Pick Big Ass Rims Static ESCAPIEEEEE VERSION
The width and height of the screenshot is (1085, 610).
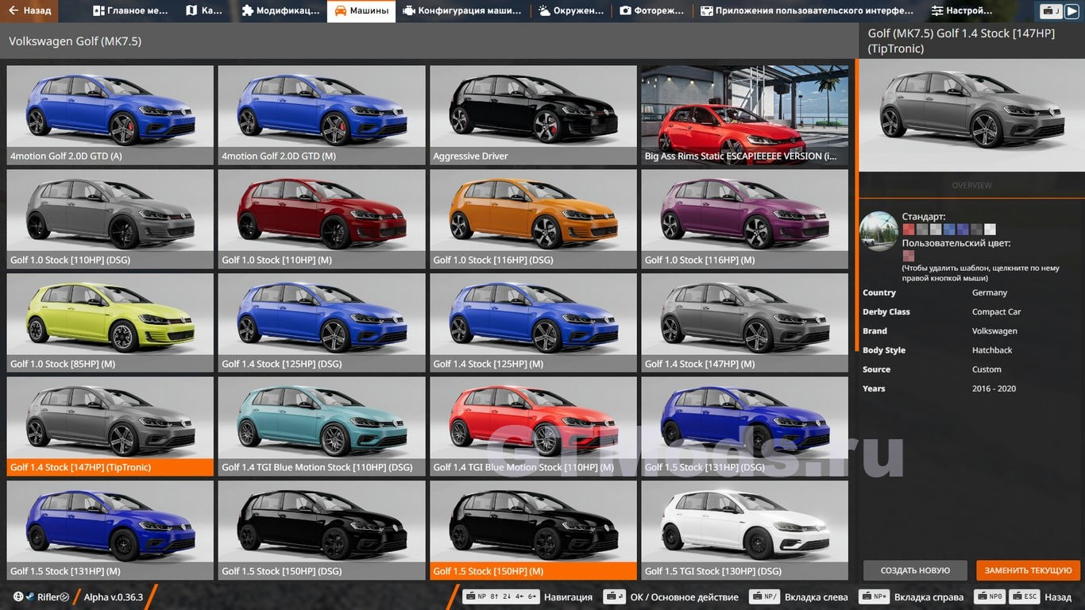(x=745, y=115)
